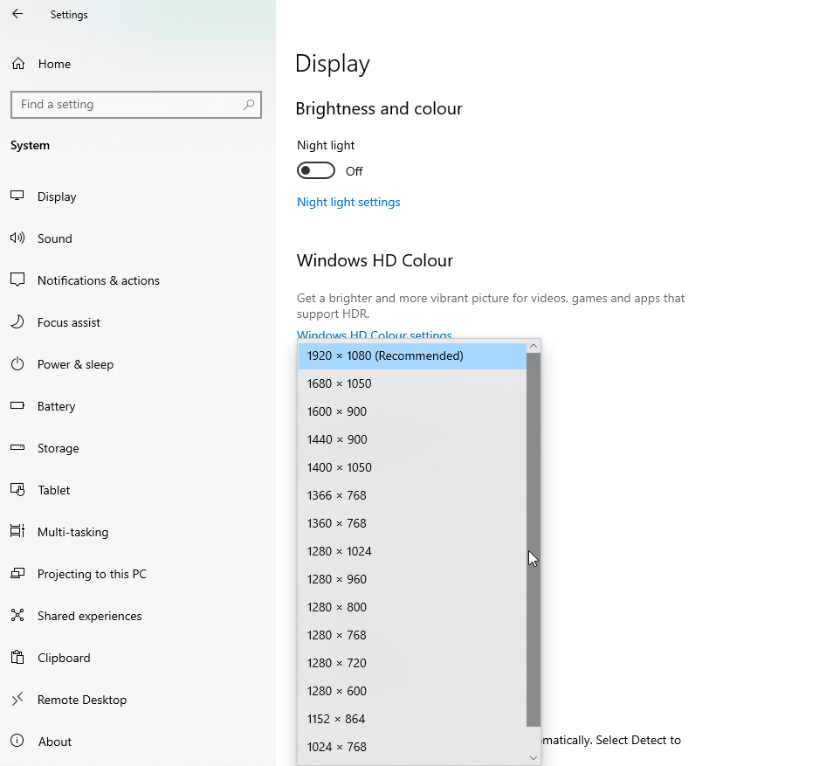Pick 1280 × 720 resolution
Image resolution: width=833 pixels, height=766 pixels.
412,663
